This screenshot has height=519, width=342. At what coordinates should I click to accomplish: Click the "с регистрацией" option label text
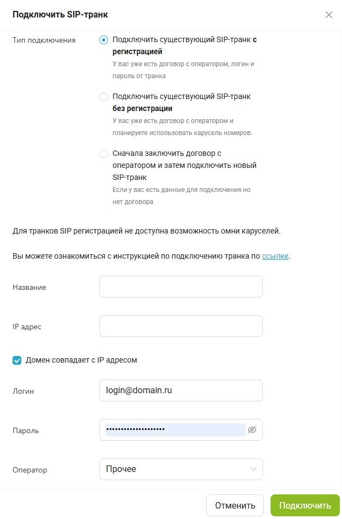click(x=184, y=45)
